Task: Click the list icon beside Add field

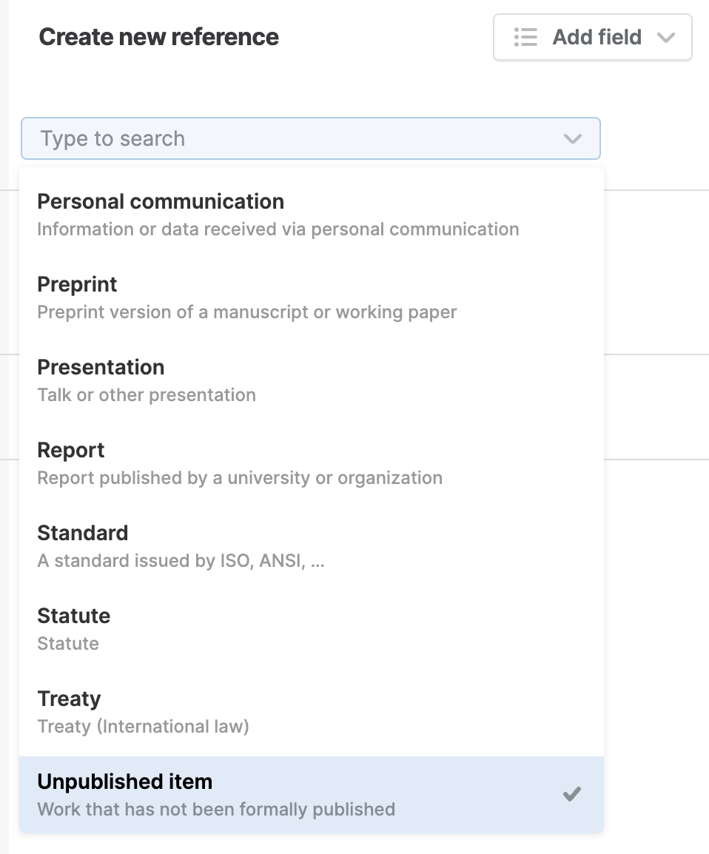Action: 525,37
